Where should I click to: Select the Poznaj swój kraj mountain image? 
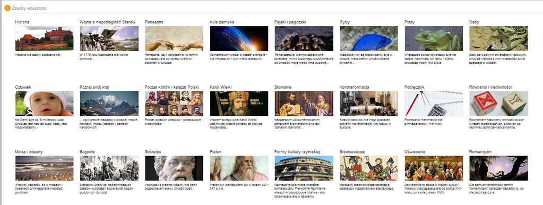point(109,104)
